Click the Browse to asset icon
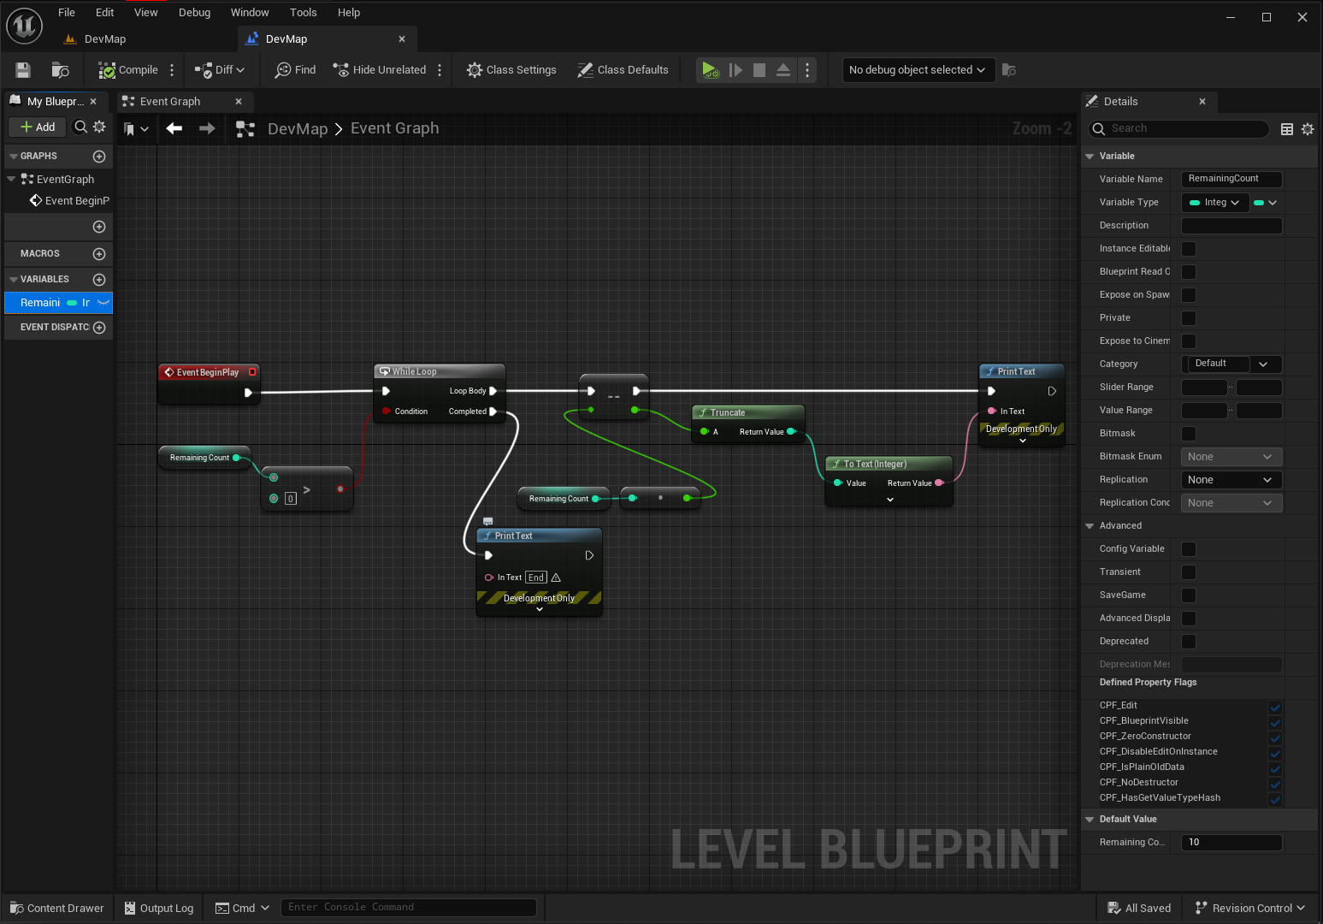This screenshot has height=924, width=1323. 60,70
